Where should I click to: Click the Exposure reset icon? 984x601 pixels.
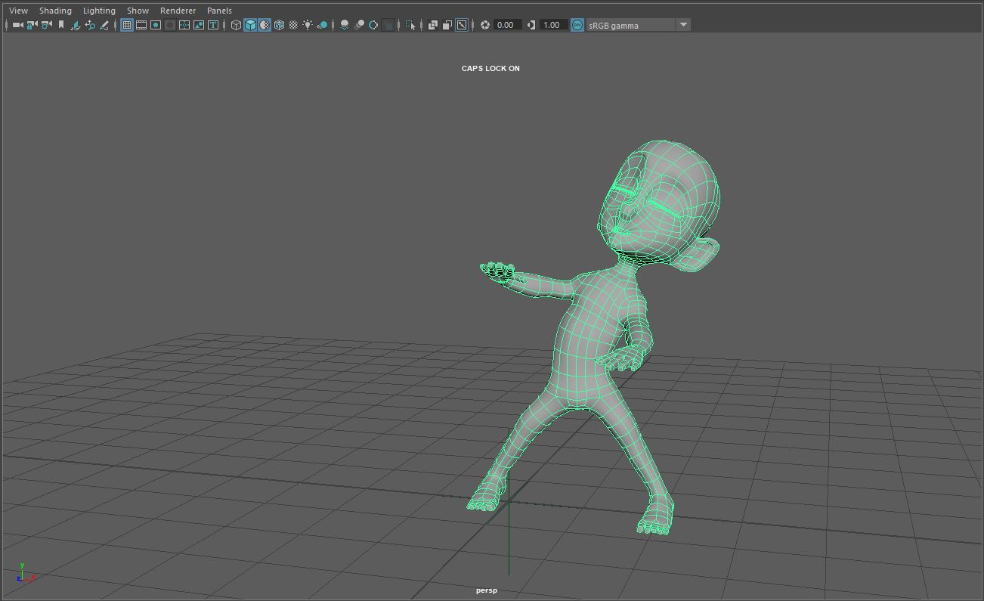tap(485, 25)
